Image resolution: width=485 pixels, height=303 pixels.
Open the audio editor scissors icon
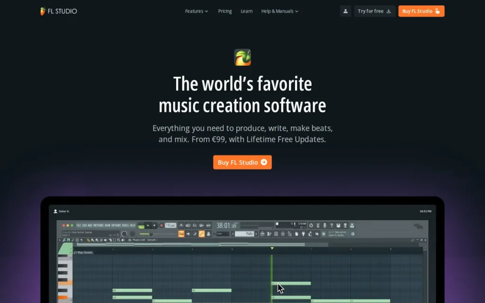[318, 225]
